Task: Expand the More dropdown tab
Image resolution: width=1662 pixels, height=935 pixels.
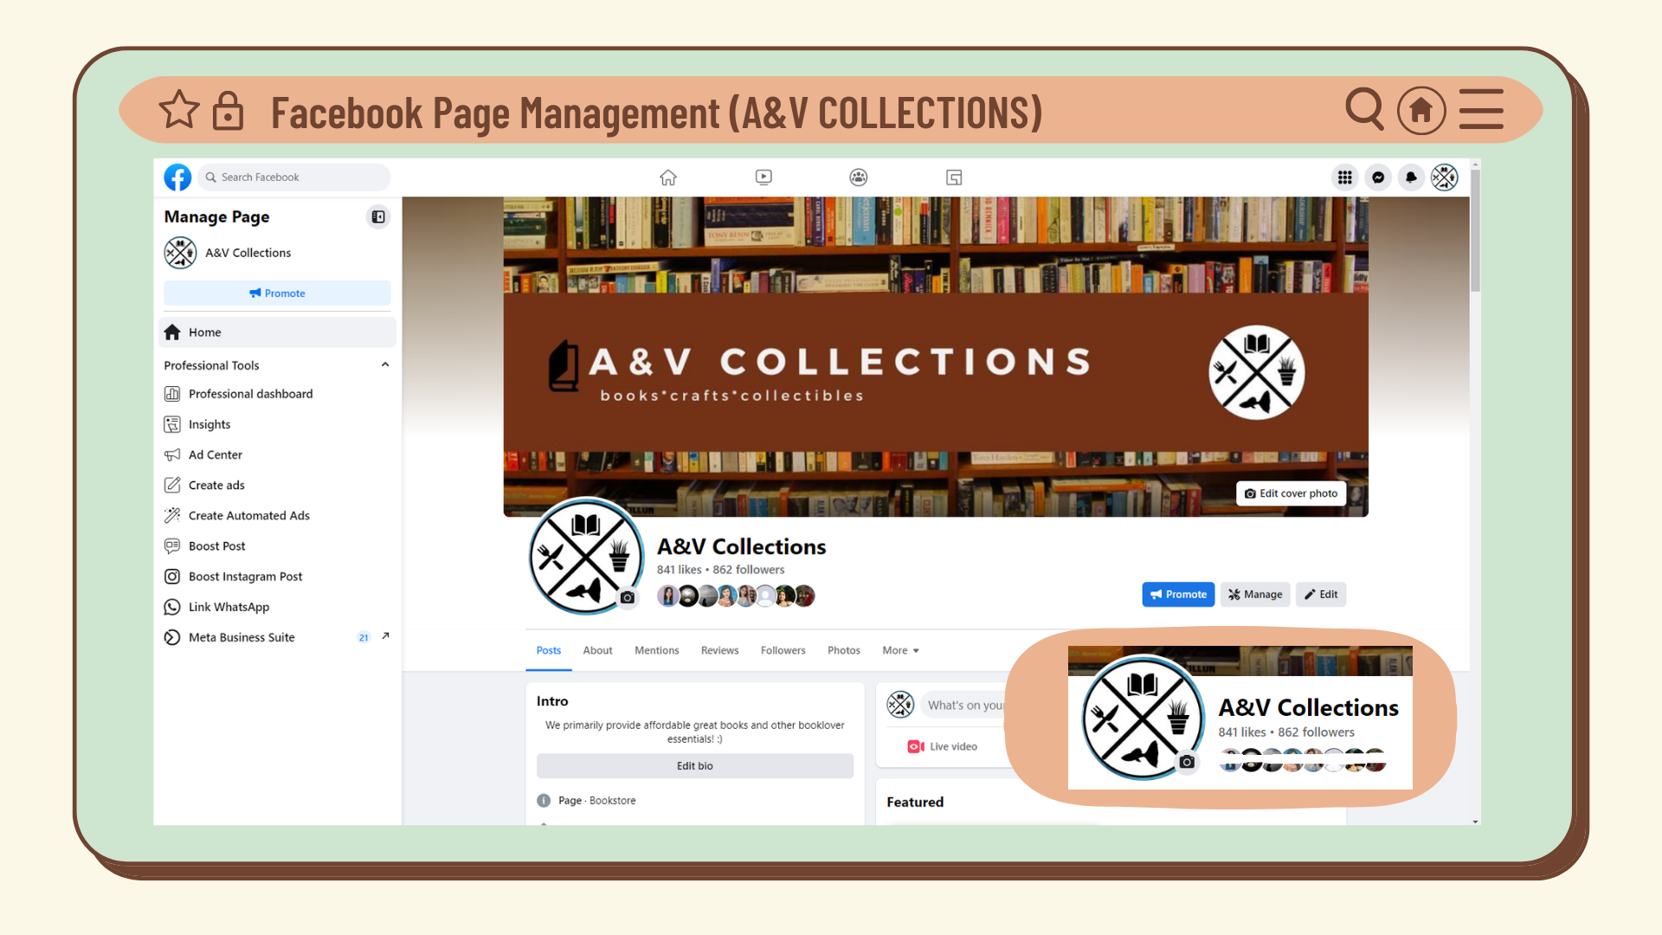Action: point(900,651)
